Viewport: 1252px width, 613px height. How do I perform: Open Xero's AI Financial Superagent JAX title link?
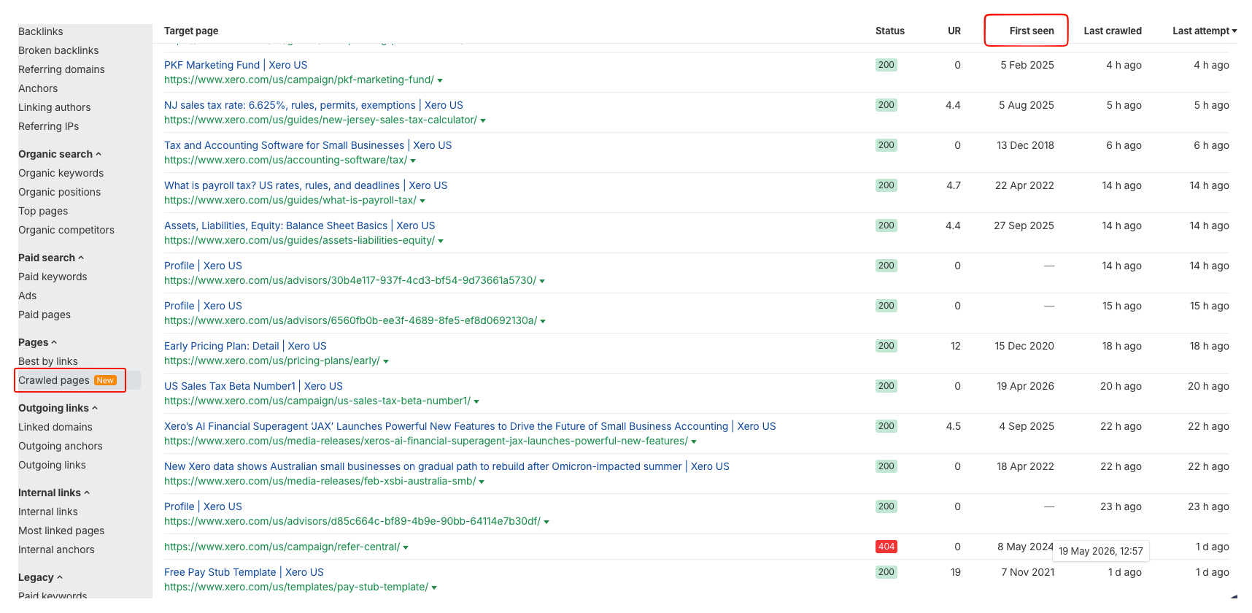coord(470,426)
